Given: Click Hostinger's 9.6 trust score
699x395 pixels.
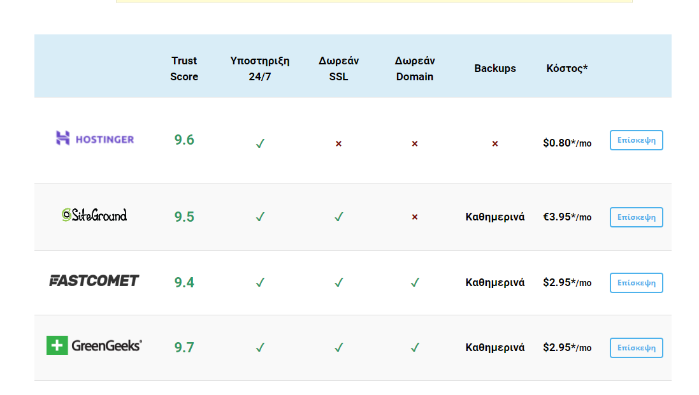Looking at the screenshot, I should tap(184, 140).
